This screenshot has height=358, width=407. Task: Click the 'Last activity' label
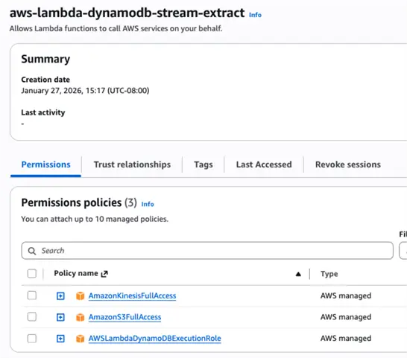43,112
